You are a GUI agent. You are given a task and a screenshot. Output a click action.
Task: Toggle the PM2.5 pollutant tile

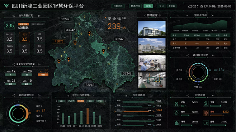(x=9, y=37)
